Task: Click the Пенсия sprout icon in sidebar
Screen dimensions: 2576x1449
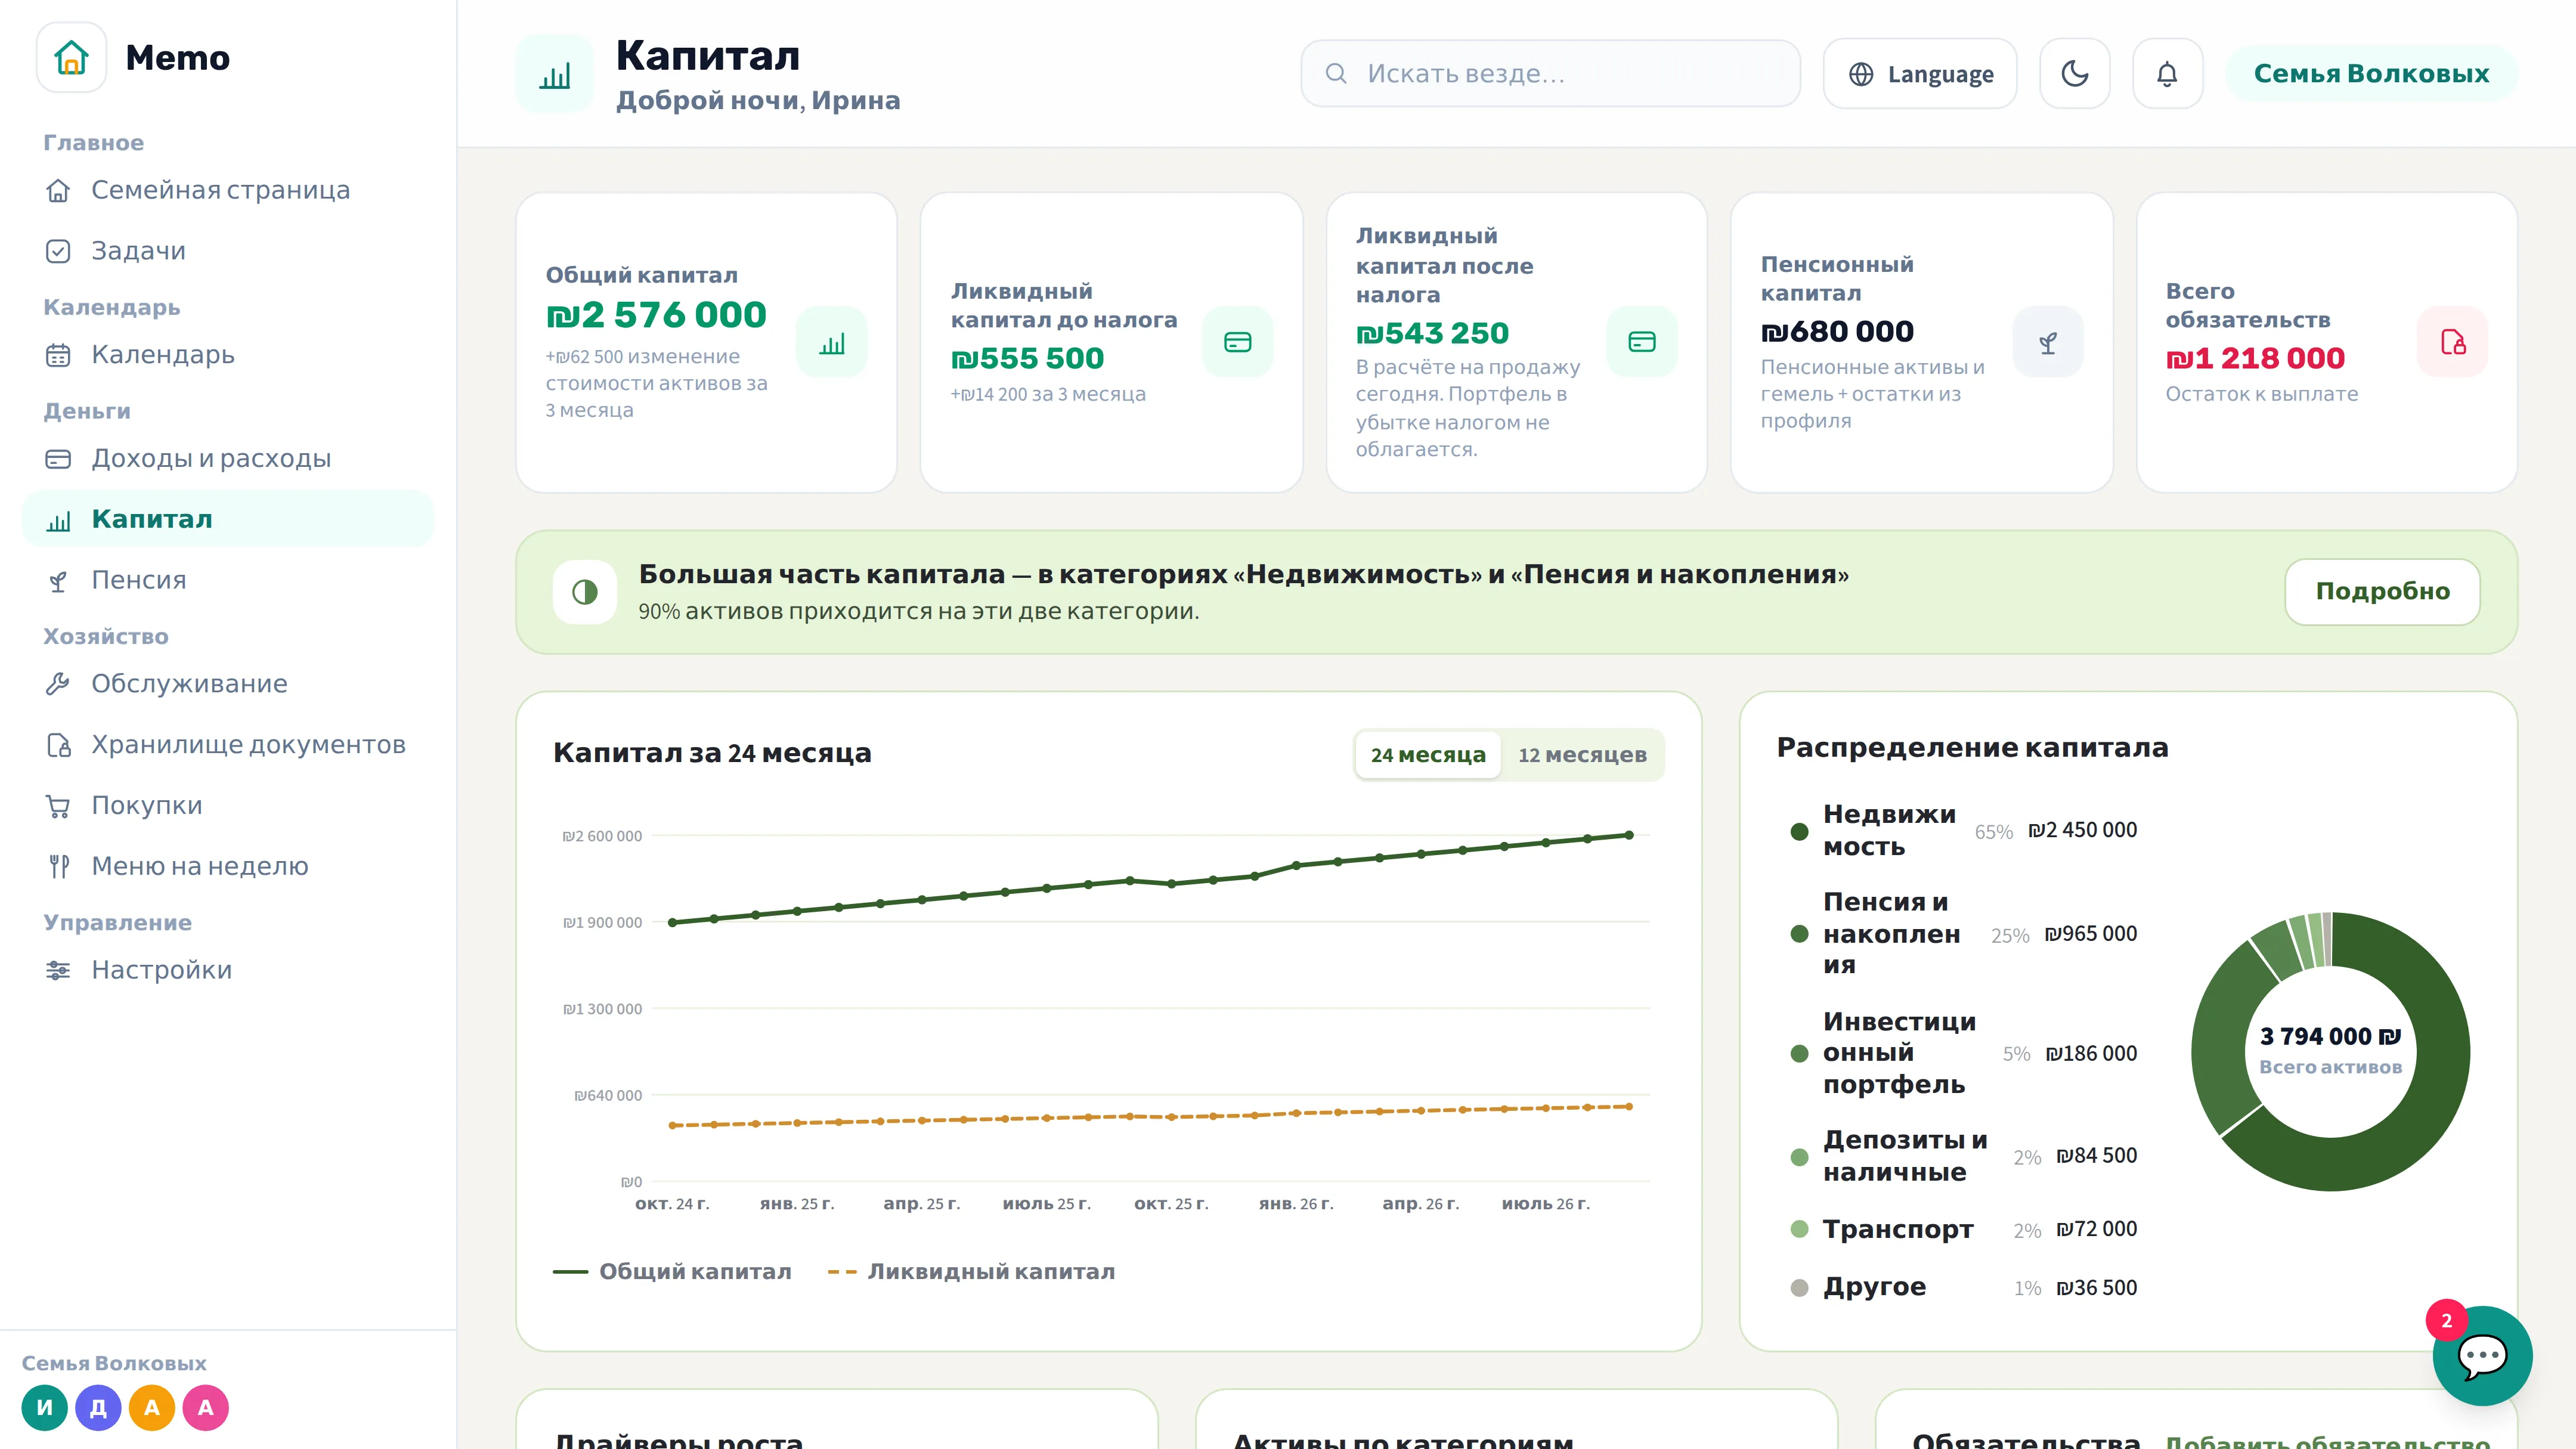Action: coord(58,581)
